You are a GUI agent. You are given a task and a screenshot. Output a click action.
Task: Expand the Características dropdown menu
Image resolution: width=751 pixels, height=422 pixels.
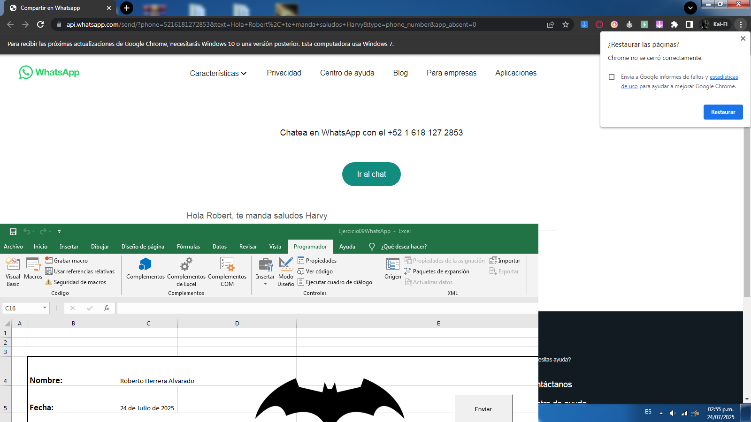(x=218, y=73)
